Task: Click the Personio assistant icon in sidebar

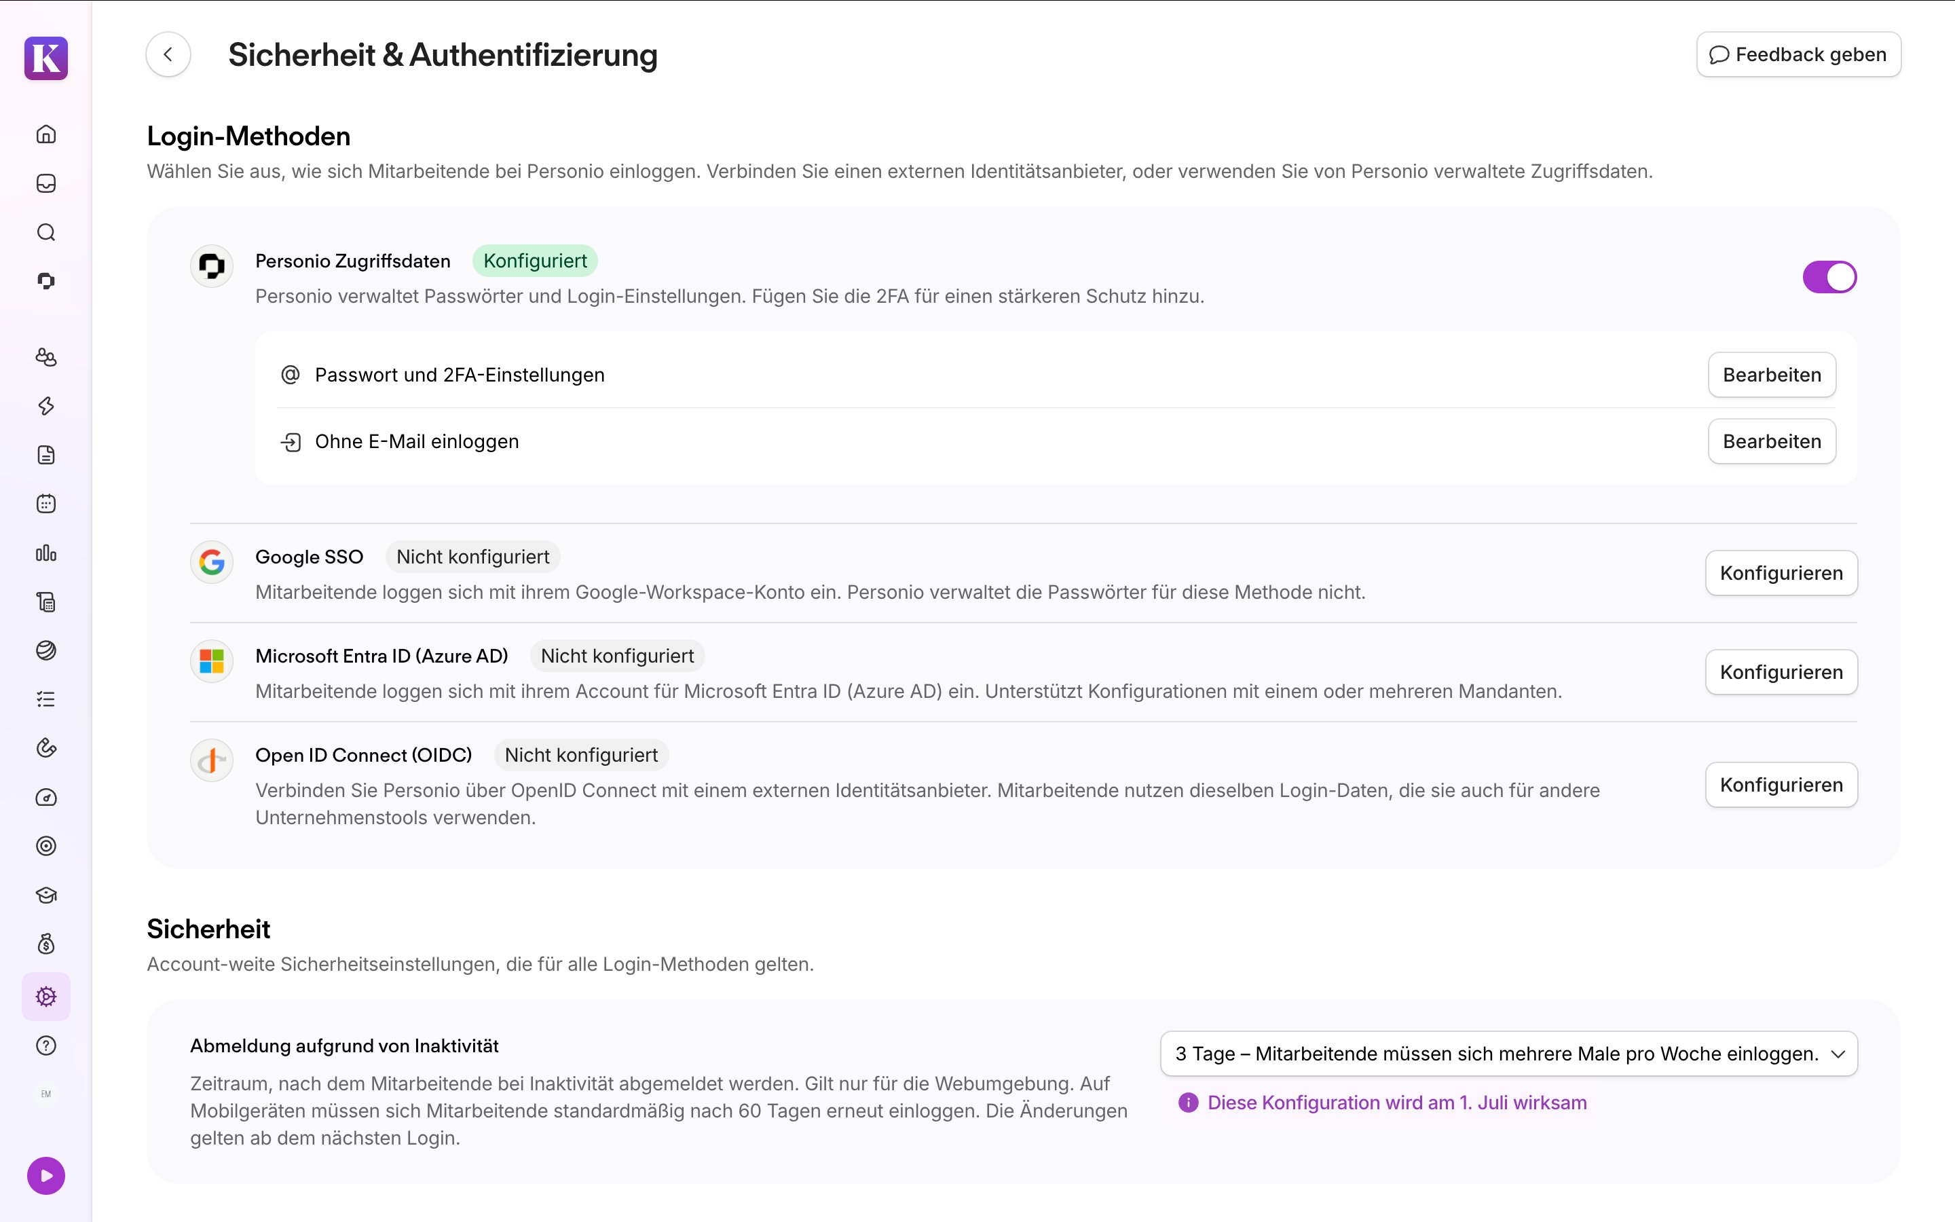Action: pos(46,281)
